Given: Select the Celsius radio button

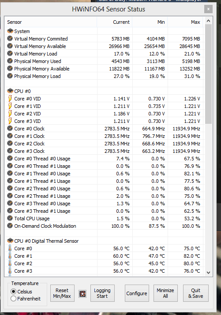Looking at the screenshot, I should tap(14, 291).
